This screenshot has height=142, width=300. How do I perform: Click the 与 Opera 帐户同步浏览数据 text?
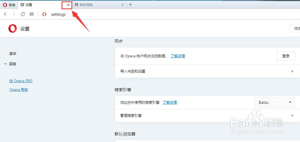(x=143, y=56)
